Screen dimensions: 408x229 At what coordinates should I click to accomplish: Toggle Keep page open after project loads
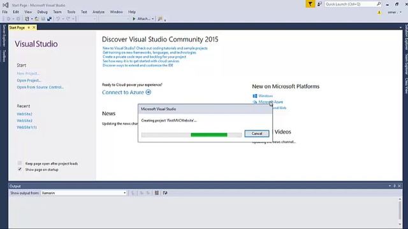click(20, 163)
